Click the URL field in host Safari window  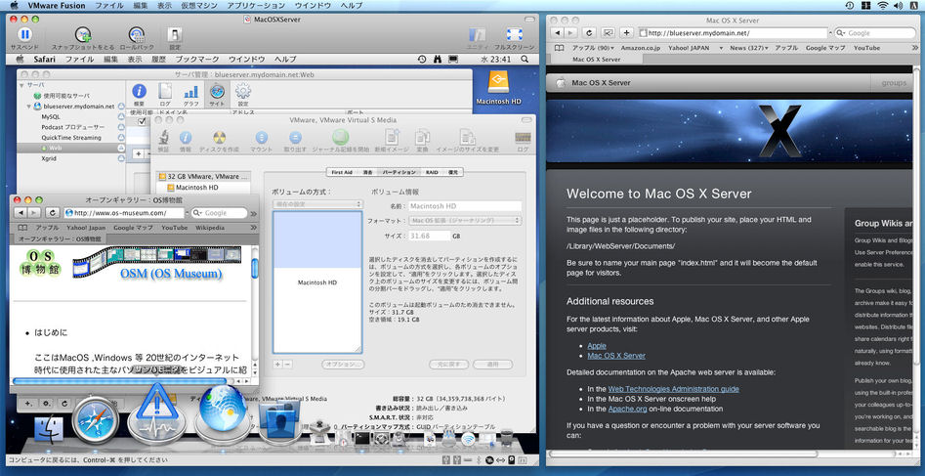pyautogui.click(x=733, y=33)
